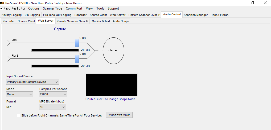The image size is (271, 130).
Task: Click the Right channel volume slider handle
Action: (x=77, y=59)
